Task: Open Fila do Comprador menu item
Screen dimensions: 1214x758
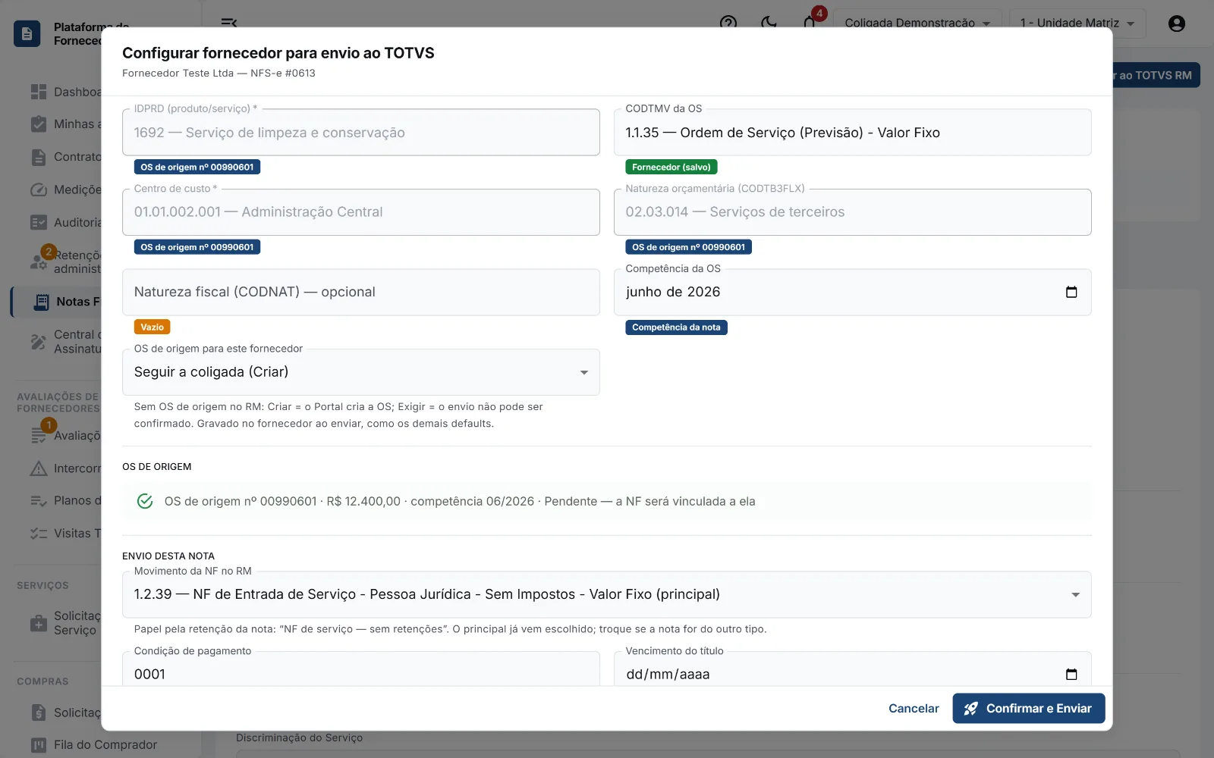Action: 105,745
